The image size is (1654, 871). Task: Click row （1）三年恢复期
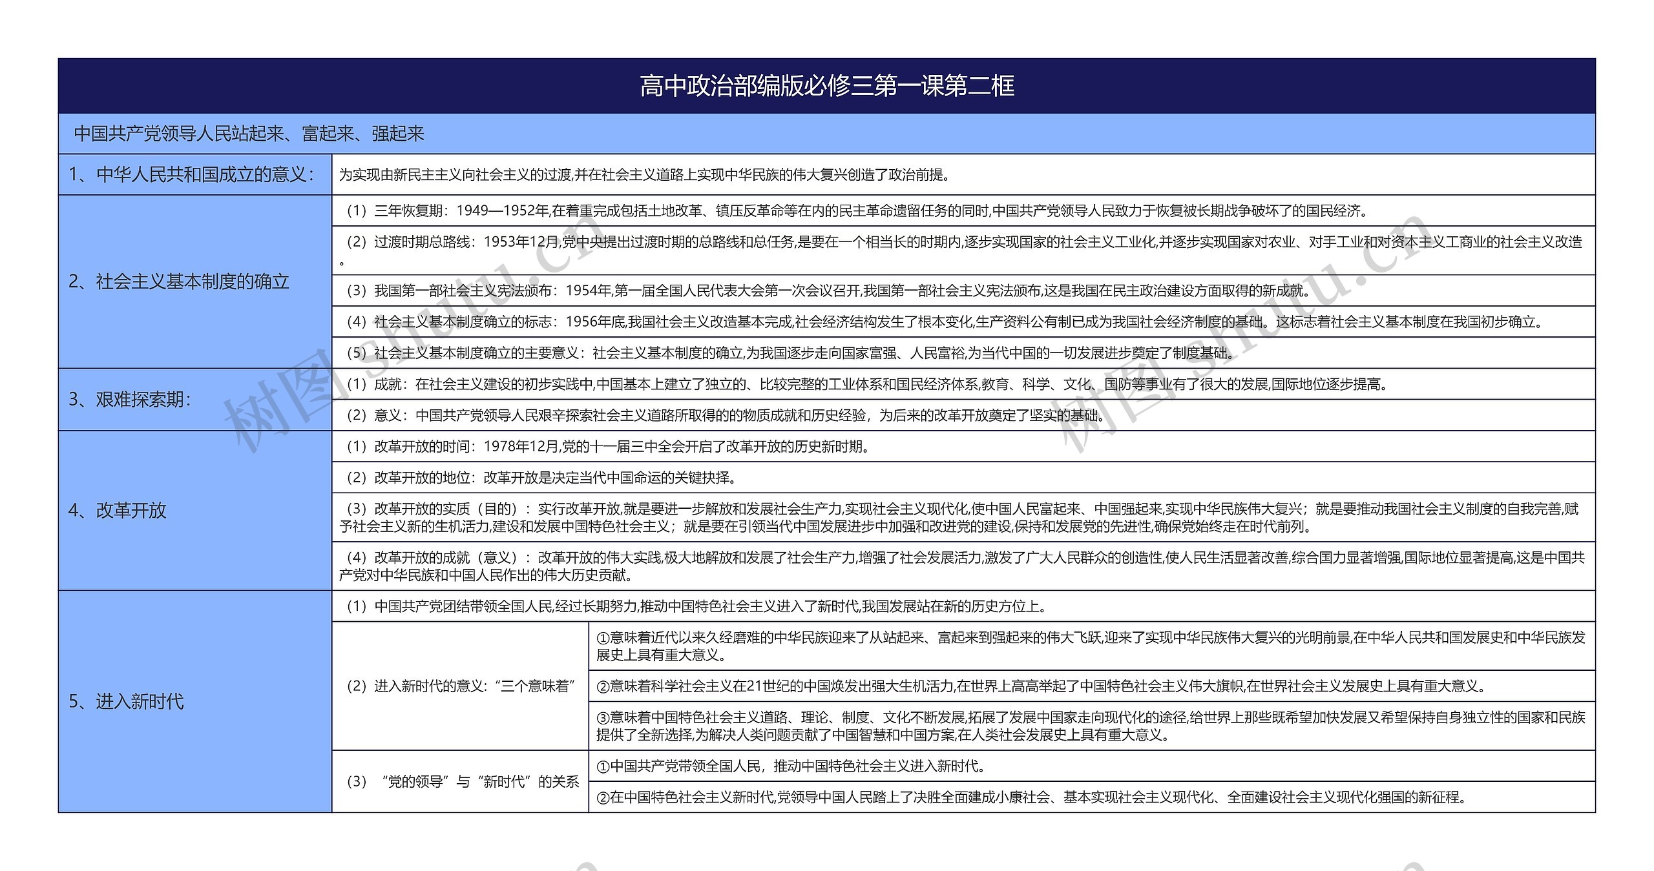(x=963, y=210)
